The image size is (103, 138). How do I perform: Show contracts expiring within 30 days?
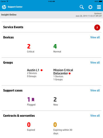(x=63, y=129)
